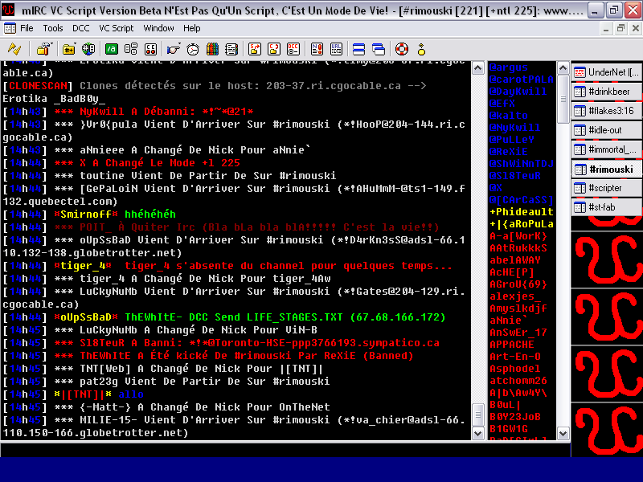
Task: Select alexjes_ in the nick list
Action: click(x=515, y=296)
